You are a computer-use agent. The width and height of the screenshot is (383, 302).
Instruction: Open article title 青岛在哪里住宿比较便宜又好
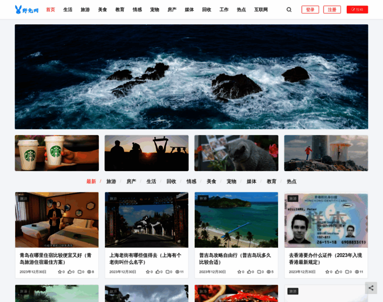[56, 259]
